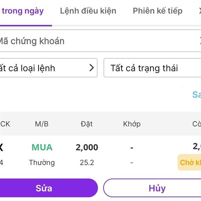Select the 'Phiên kế tiếp' tab

157,11
